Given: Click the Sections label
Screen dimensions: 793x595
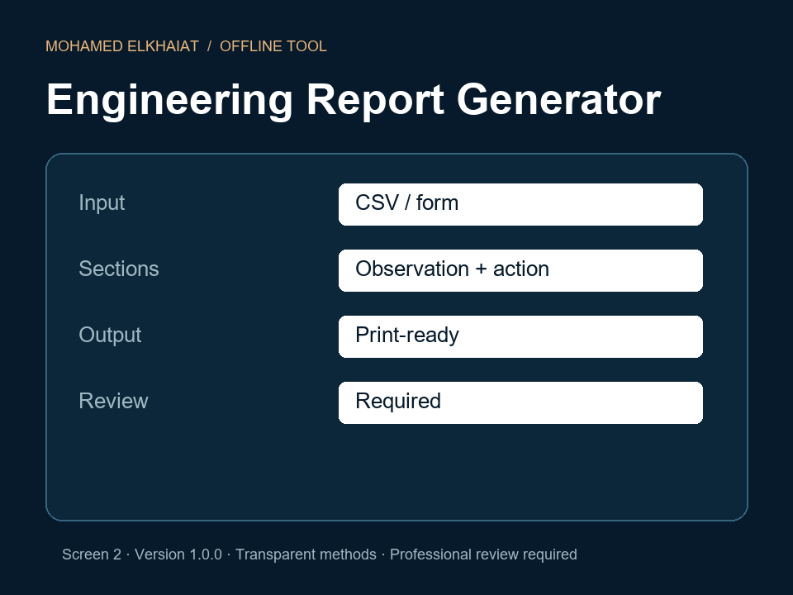Looking at the screenshot, I should pos(119,269).
